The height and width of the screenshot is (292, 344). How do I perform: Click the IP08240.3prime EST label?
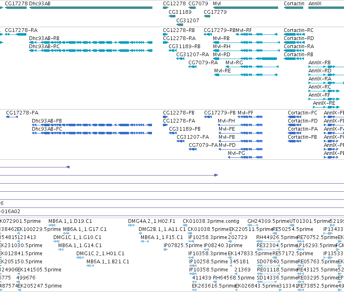(223, 245)
